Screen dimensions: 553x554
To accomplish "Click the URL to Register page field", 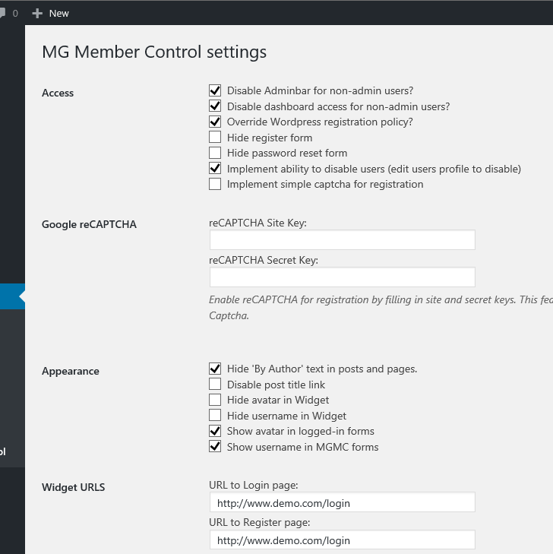I will pyautogui.click(x=342, y=540).
